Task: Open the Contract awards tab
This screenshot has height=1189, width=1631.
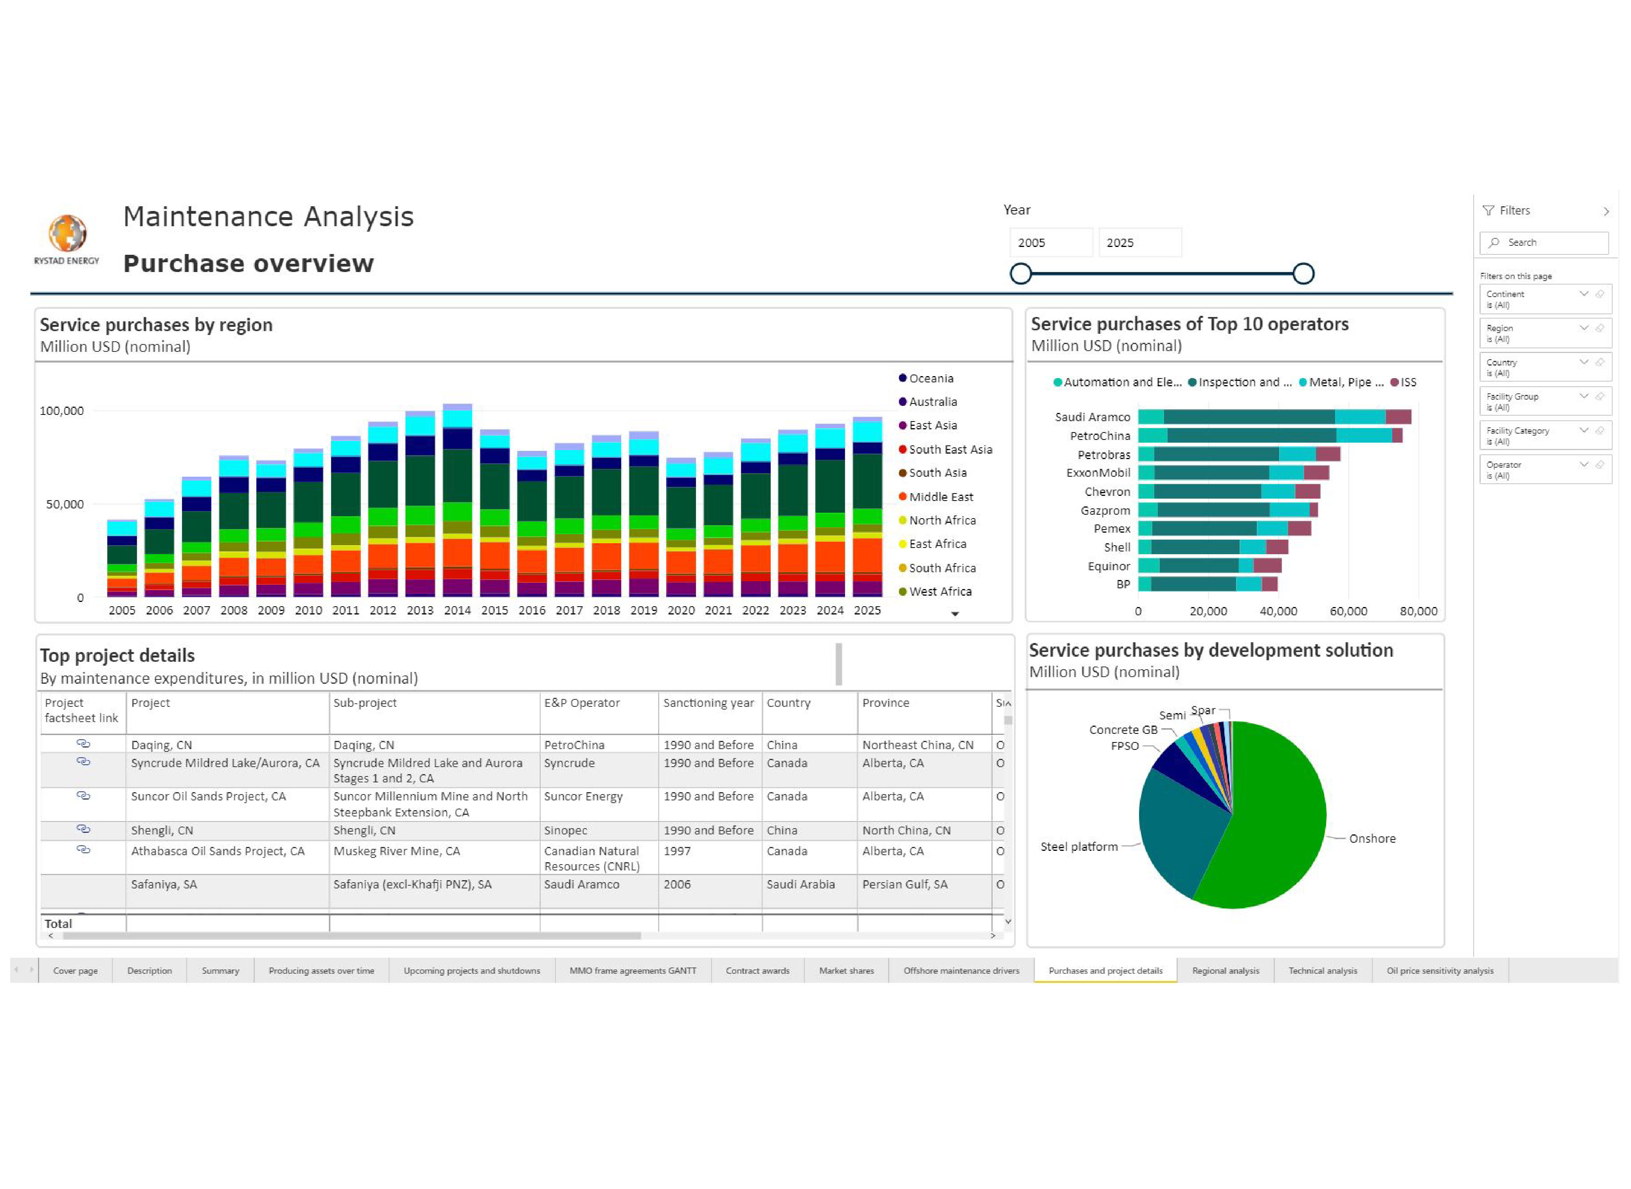Action: coord(757,971)
